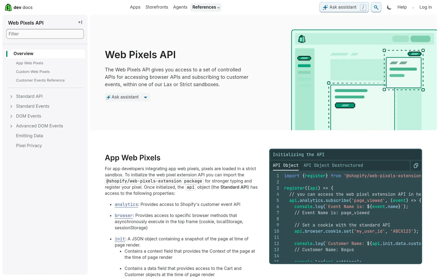Screen dimensions: 444x277
Task: Open the analytics link in the bullet list
Action: coord(126,204)
